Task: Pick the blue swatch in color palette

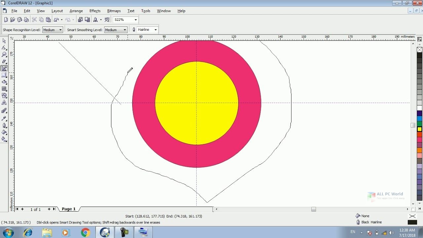Action: 419,118
